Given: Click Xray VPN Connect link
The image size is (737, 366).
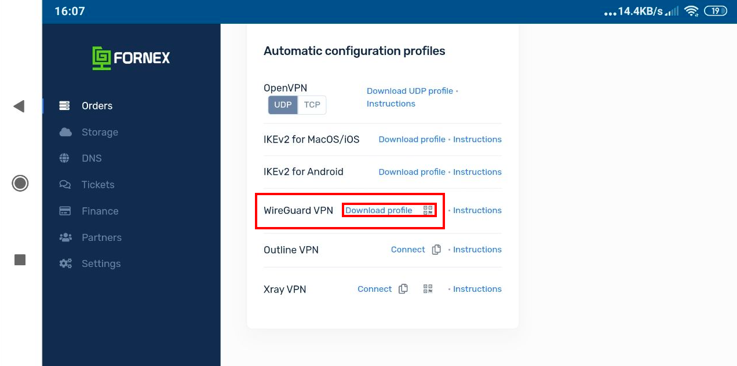Looking at the screenshot, I should [375, 289].
